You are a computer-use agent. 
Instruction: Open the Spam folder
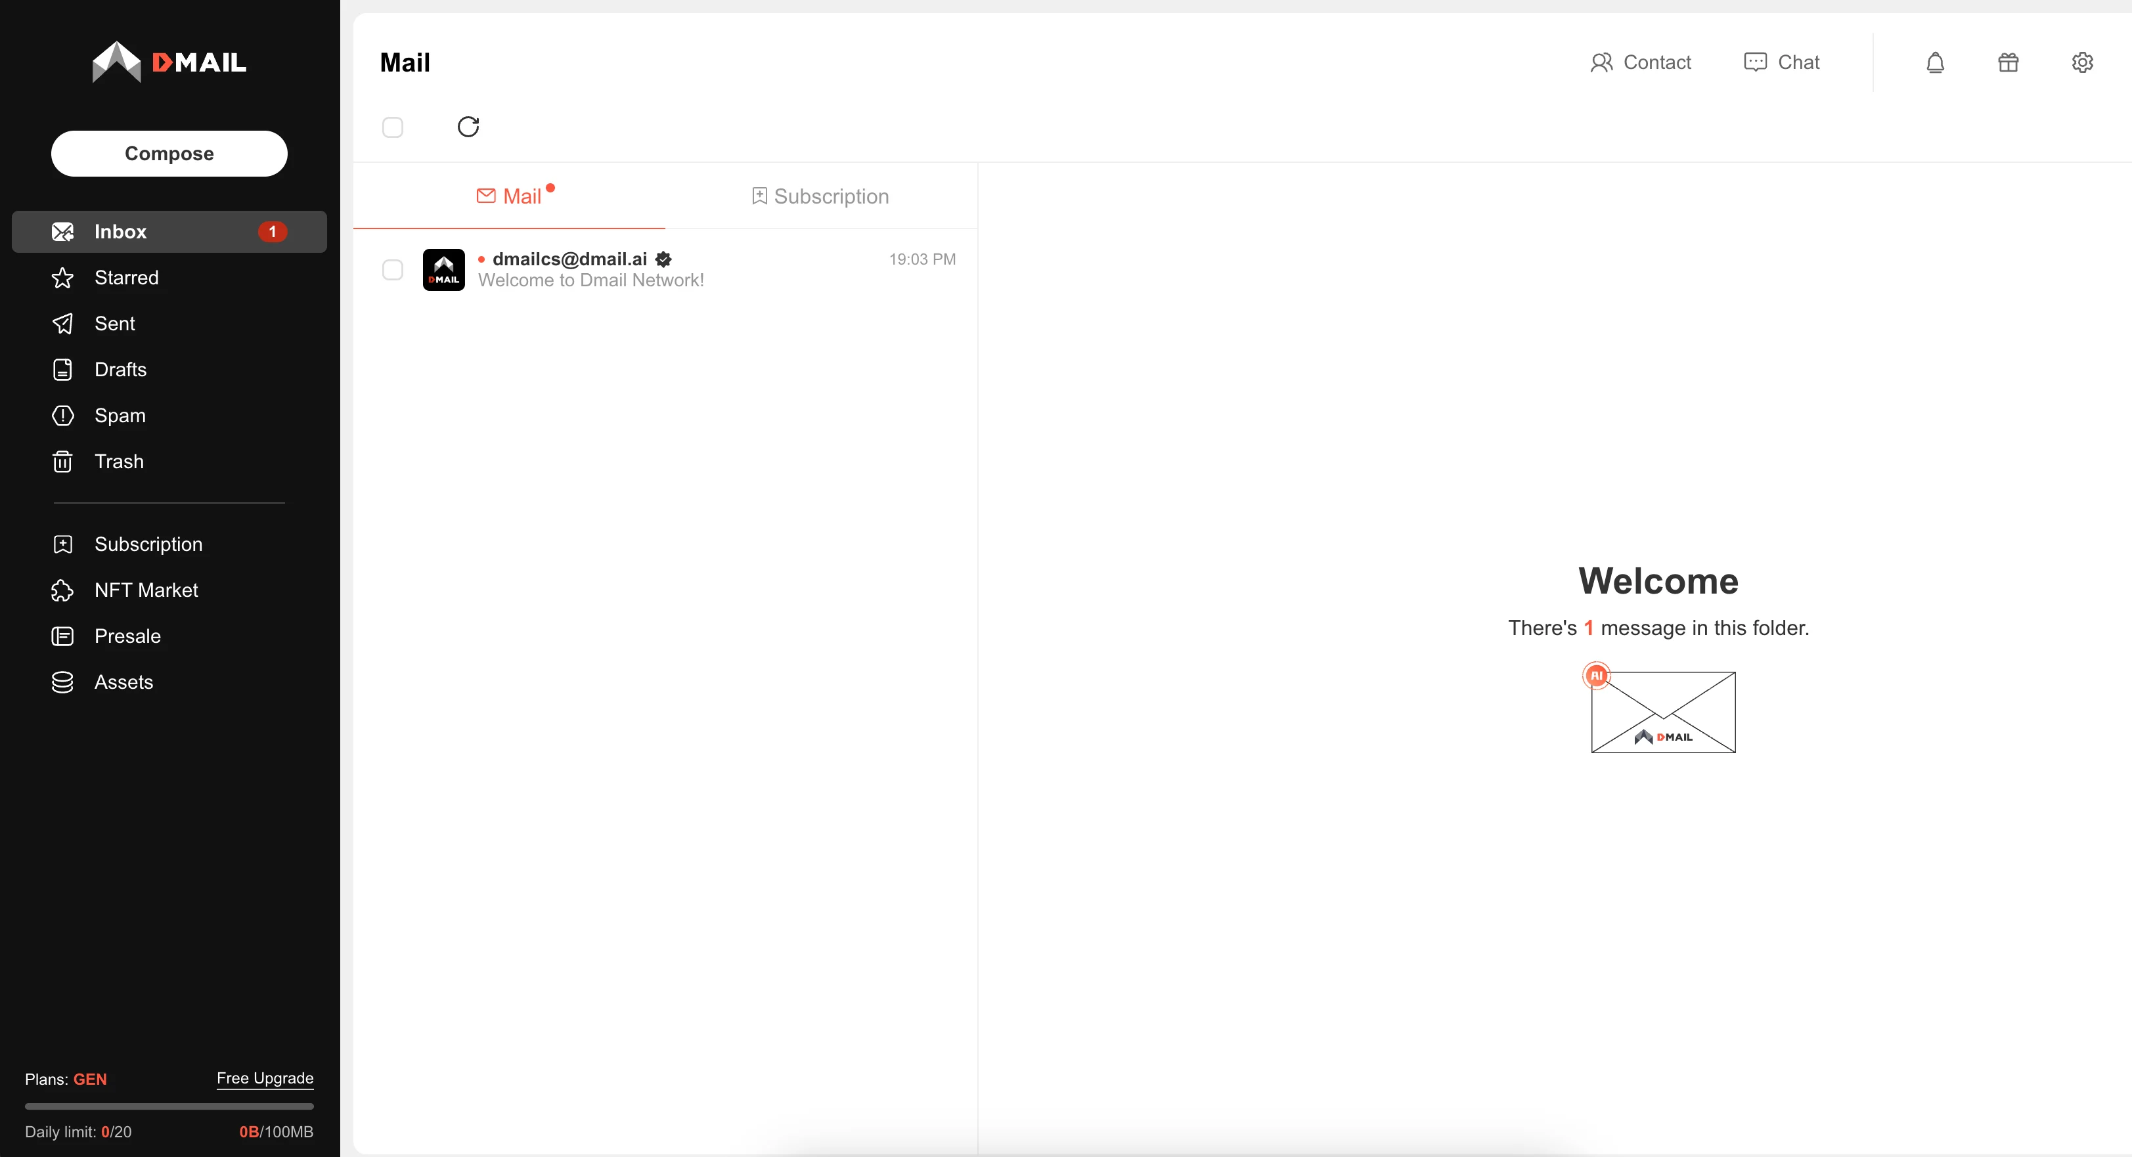pyautogui.click(x=119, y=416)
